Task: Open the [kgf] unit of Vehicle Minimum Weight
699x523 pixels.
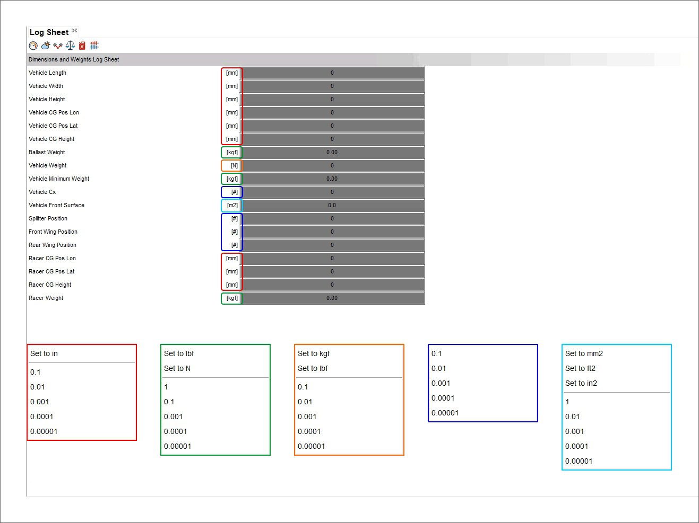Action: 232,179
